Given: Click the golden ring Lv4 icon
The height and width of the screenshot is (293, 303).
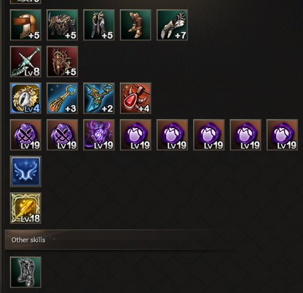Looking at the screenshot, I should (x=26, y=98).
